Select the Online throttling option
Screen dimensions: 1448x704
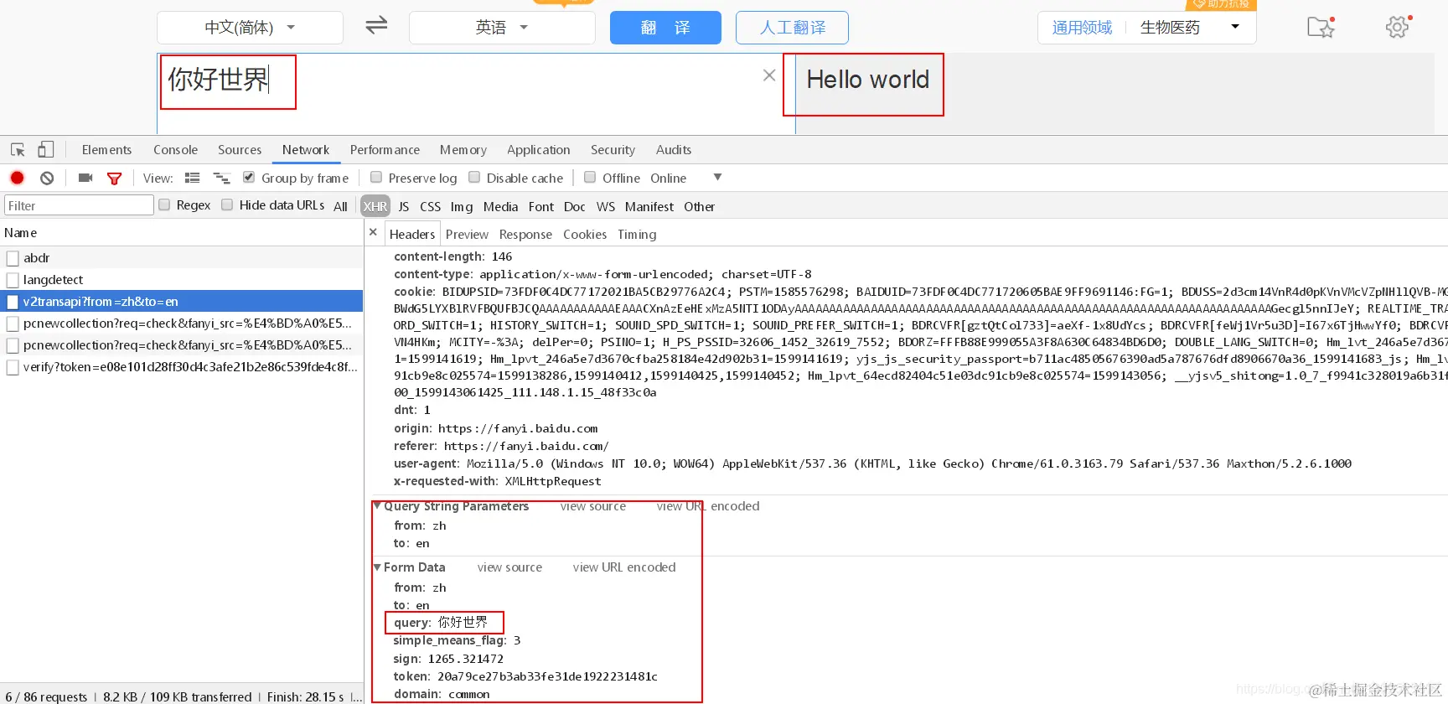(x=668, y=179)
